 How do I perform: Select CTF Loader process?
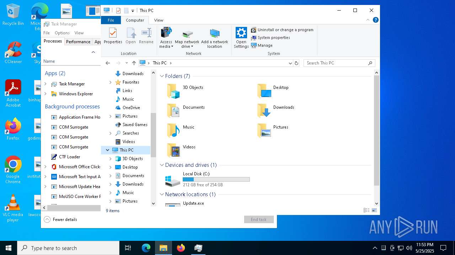(x=71, y=157)
